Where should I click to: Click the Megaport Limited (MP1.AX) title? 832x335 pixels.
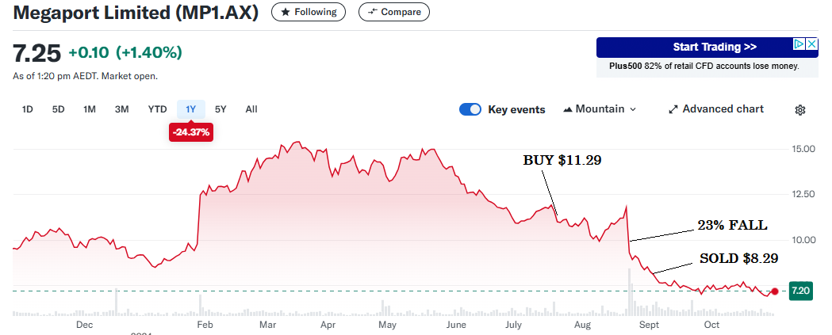(136, 13)
